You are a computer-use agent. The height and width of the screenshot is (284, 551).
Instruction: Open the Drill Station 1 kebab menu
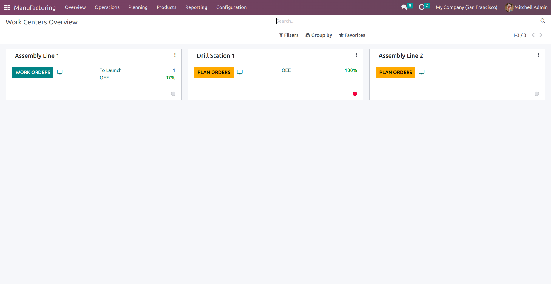click(357, 55)
